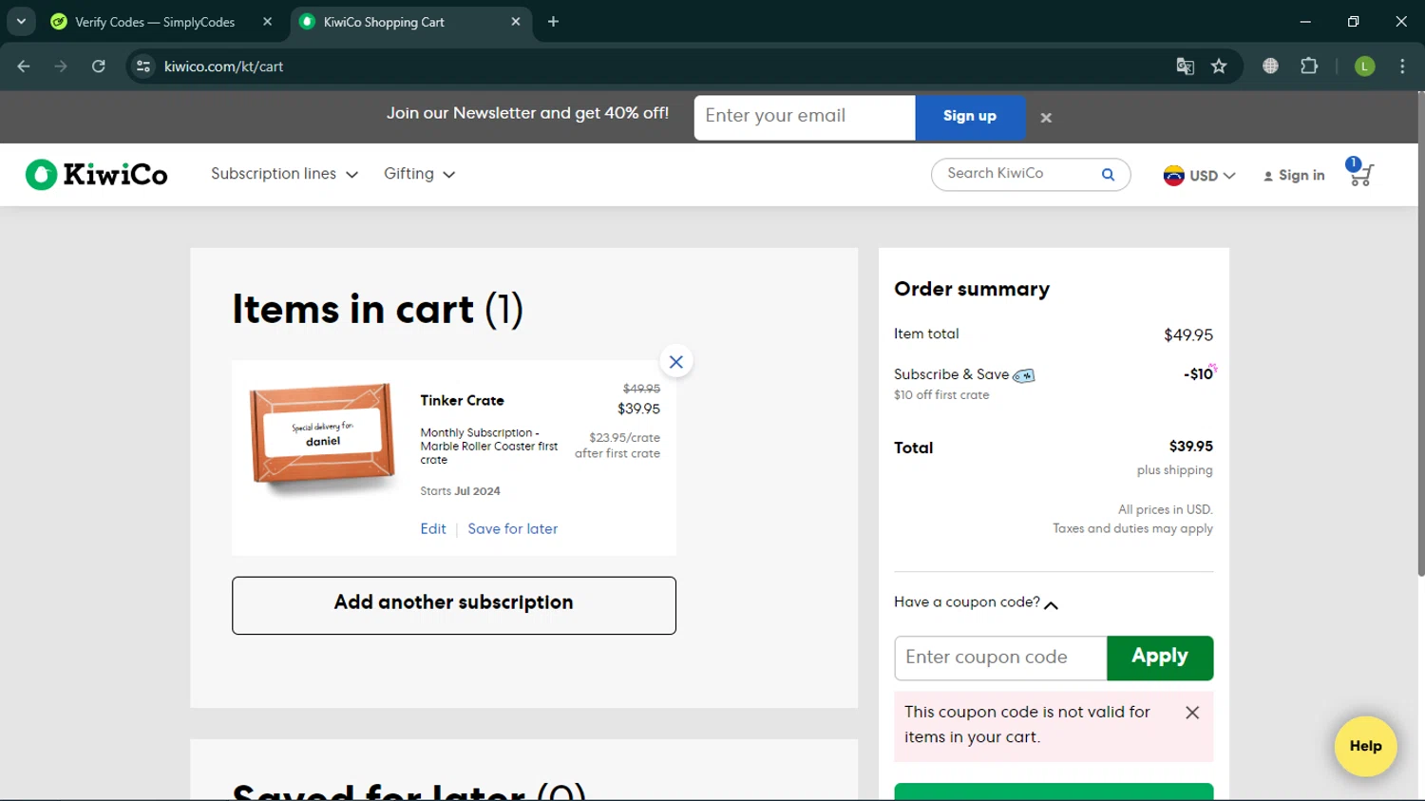Click the Items in cart heading
Screen dimensions: 1425x801
[x=377, y=310]
